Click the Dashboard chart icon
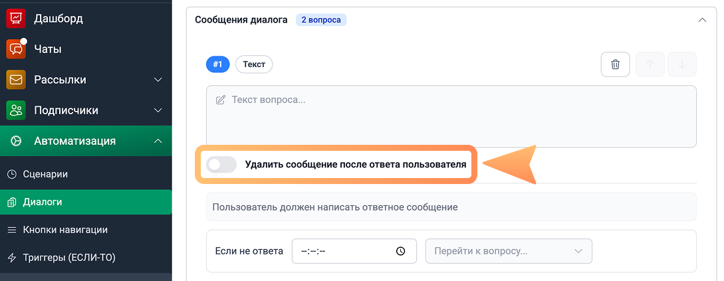Screen dimensions: 724x281 point(16,19)
